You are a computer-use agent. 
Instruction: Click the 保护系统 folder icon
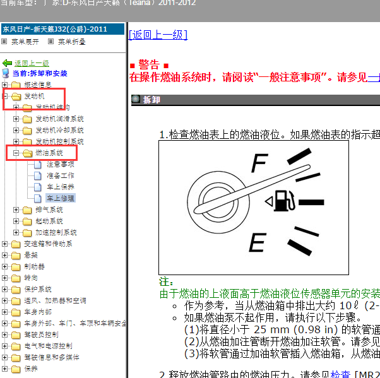point(16,289)
